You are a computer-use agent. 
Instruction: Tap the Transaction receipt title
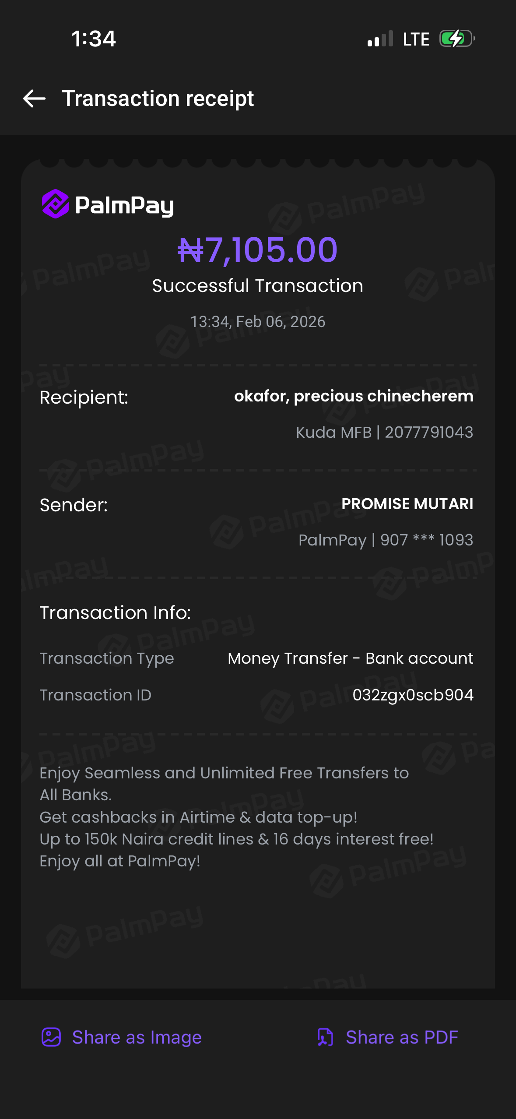pyautogui.click(x=158, y=99)
